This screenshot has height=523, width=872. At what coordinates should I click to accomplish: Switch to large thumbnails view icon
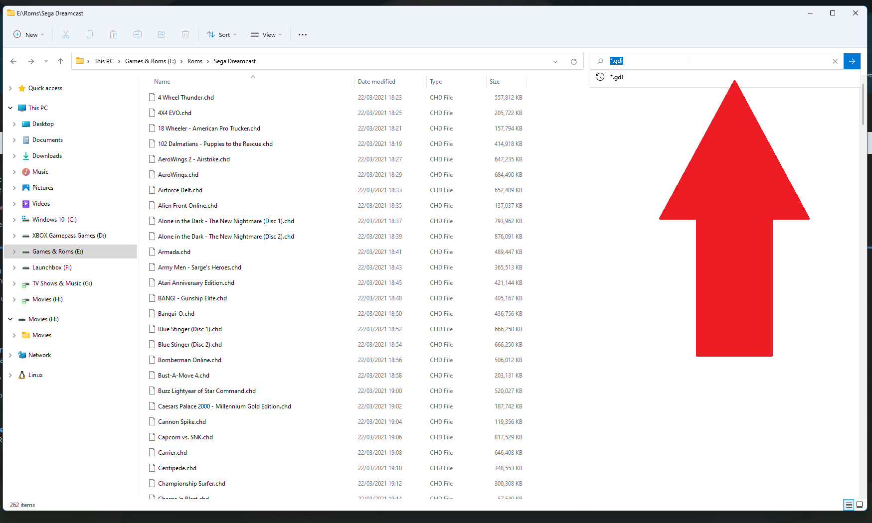[860, 505]
